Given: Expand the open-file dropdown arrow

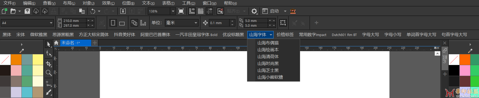Looking at the screenshot, I should [20, 11].
